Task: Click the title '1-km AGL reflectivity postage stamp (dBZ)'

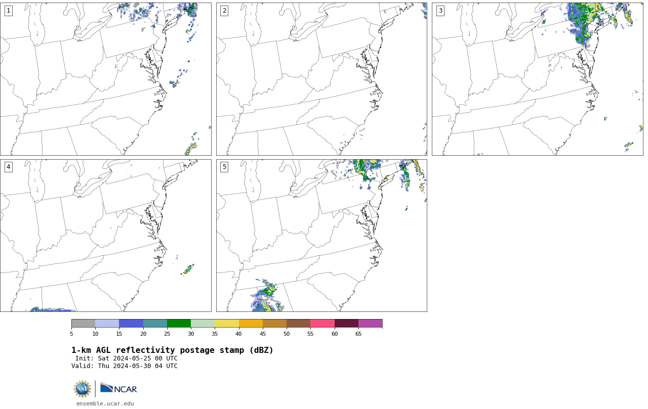Action: pyautogui.click(x=172, y=350)
